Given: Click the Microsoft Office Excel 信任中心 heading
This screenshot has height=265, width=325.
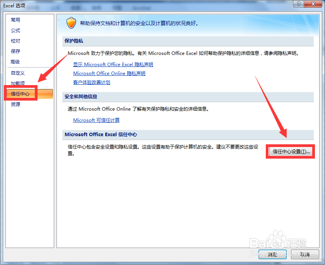Looking at the screenshot, I should [x=101, y=135].
